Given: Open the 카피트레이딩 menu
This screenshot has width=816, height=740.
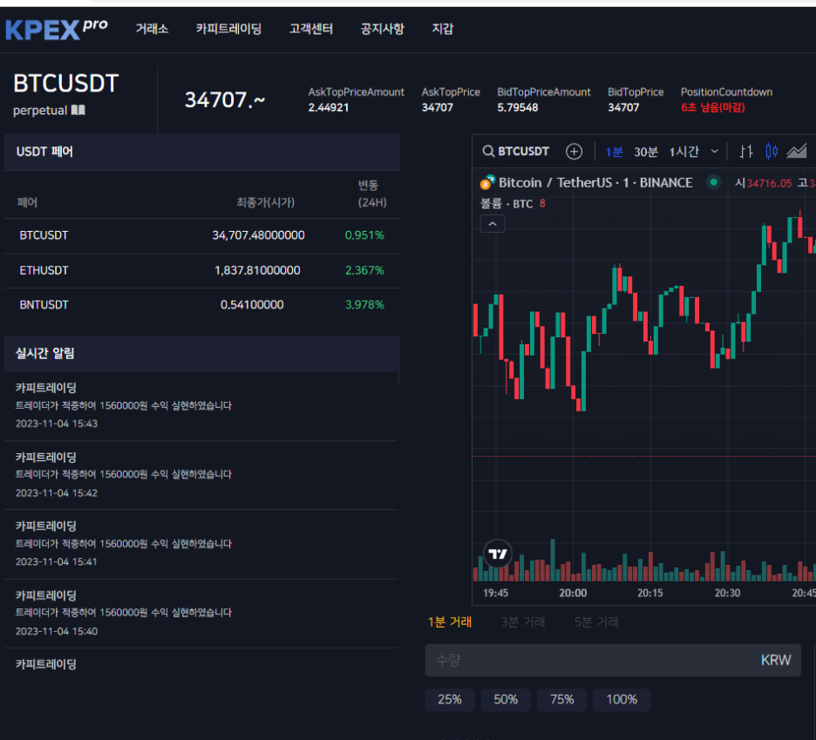Looking at the screenshot, I should [x=228, y=29].
